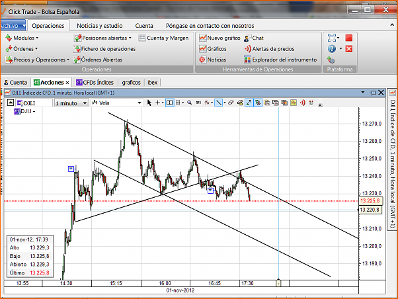Open Cuenta y Margen
Image resolution: width=398 pixels, height=299 pixels.
point(163,38)
